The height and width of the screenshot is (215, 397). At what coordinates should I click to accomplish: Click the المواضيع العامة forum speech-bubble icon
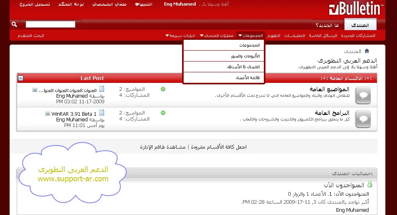[x=363, y=95]
